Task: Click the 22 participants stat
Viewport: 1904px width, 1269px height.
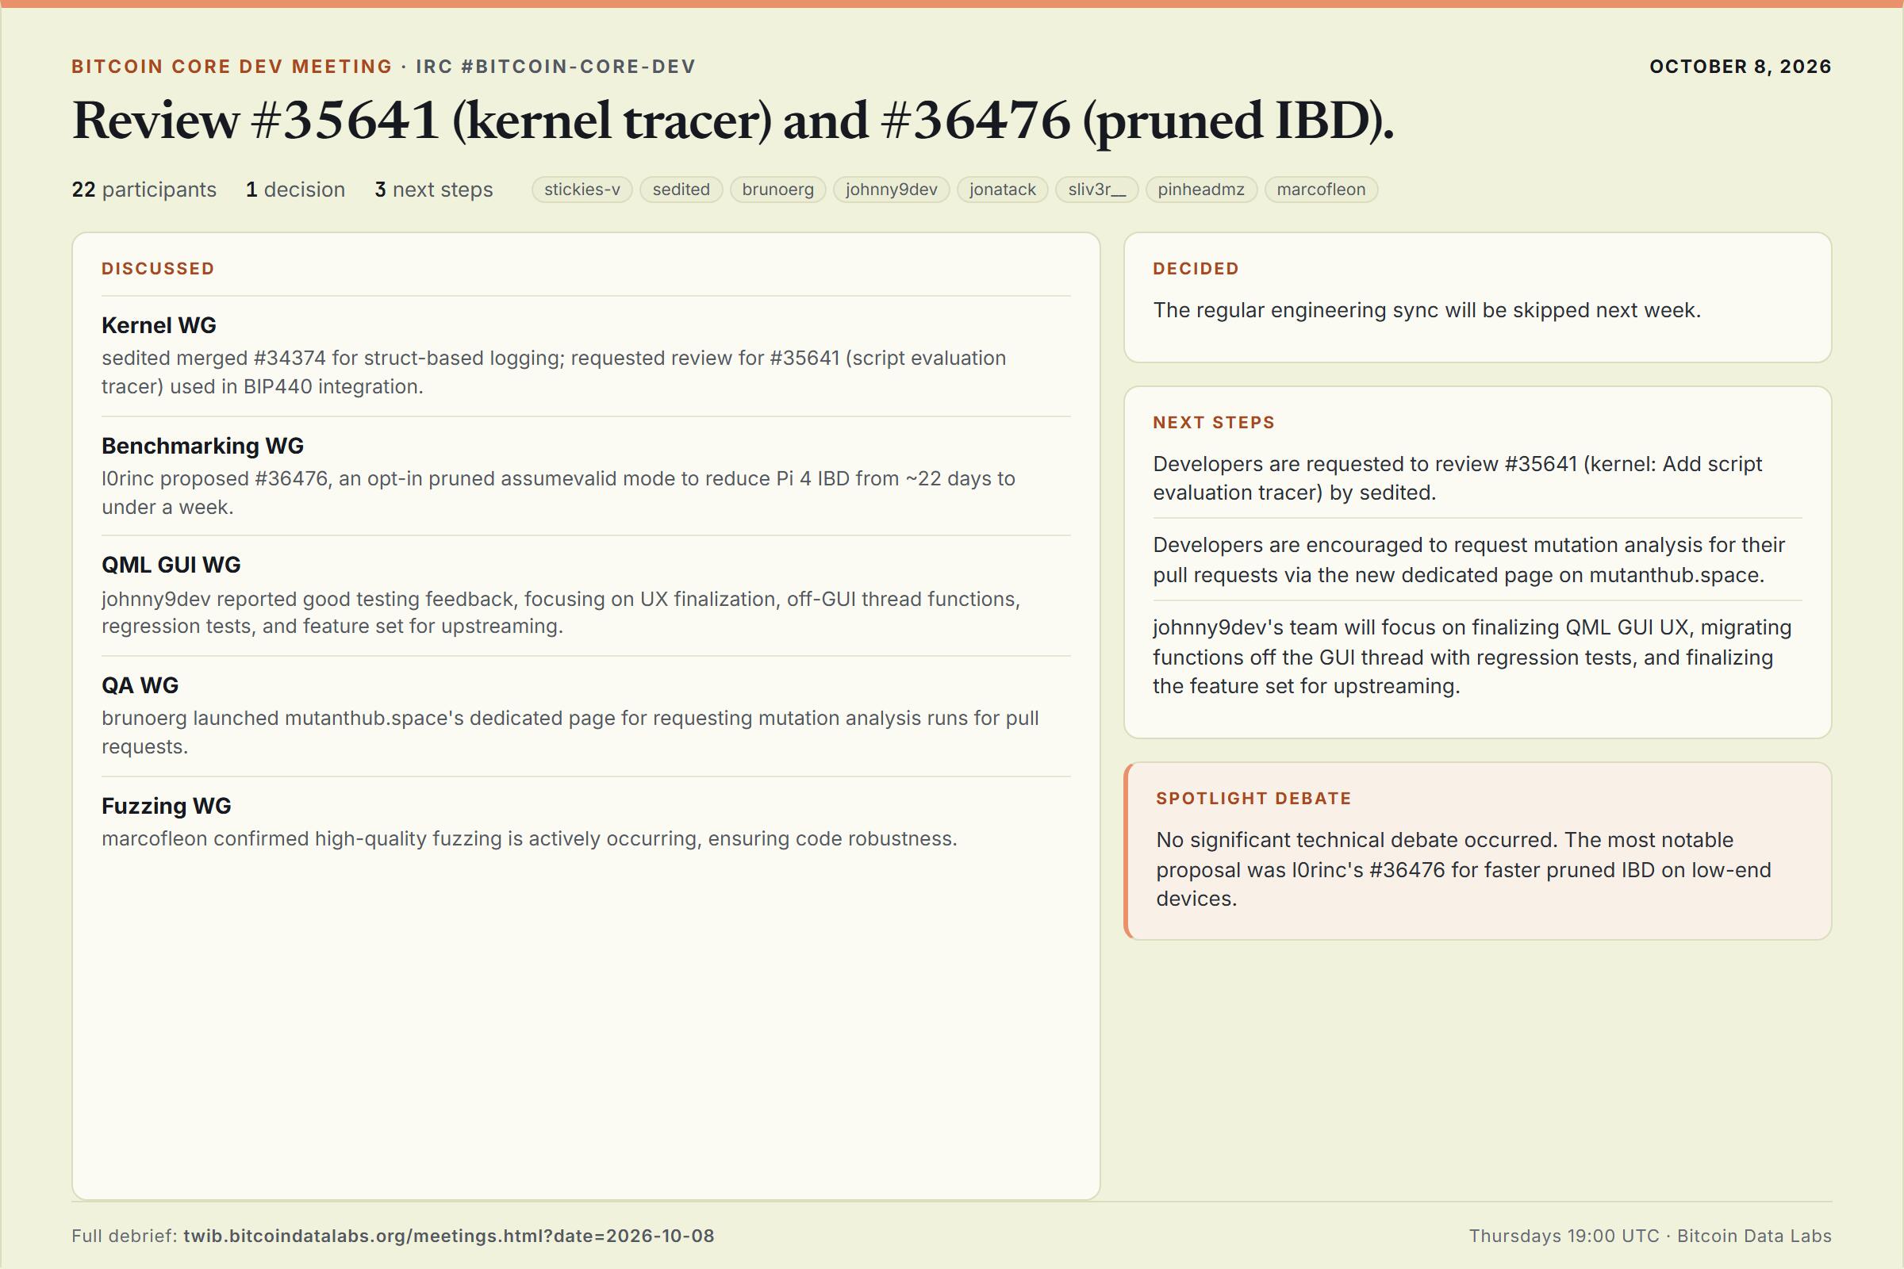Action: [x=144, y=190]
